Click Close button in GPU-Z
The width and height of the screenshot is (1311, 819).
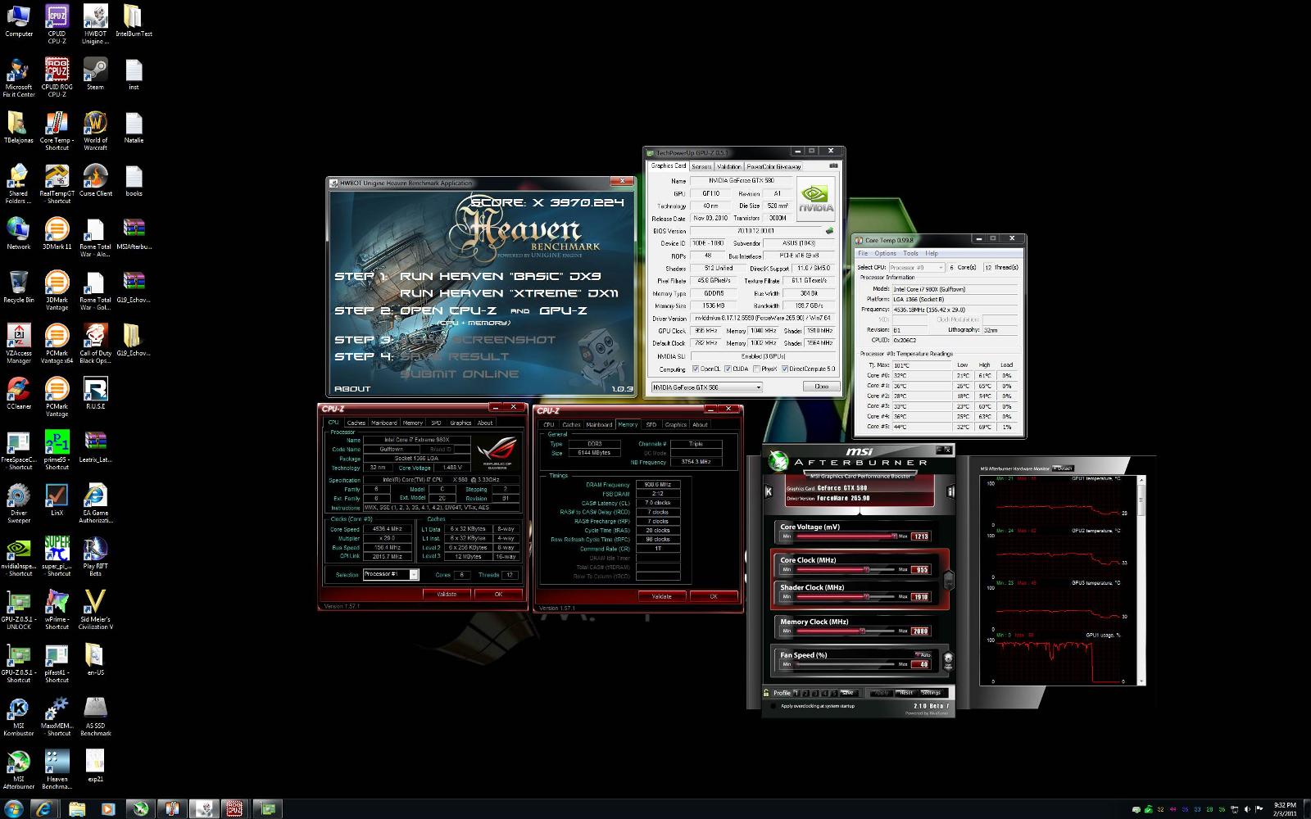[x=821, y=387]
